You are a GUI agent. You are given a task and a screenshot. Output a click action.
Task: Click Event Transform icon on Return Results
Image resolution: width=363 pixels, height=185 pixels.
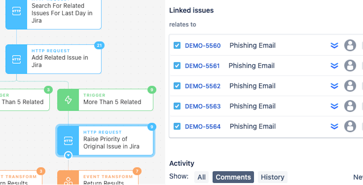pyautogui.click(x=68, y=180)
